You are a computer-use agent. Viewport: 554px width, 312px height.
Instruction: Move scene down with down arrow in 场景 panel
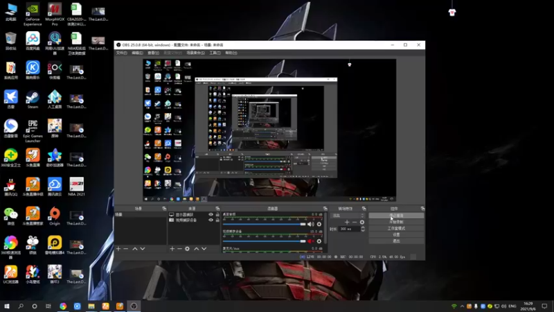tap(143, 249)
